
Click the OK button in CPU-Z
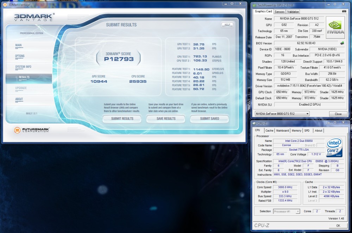click(338, 226)
